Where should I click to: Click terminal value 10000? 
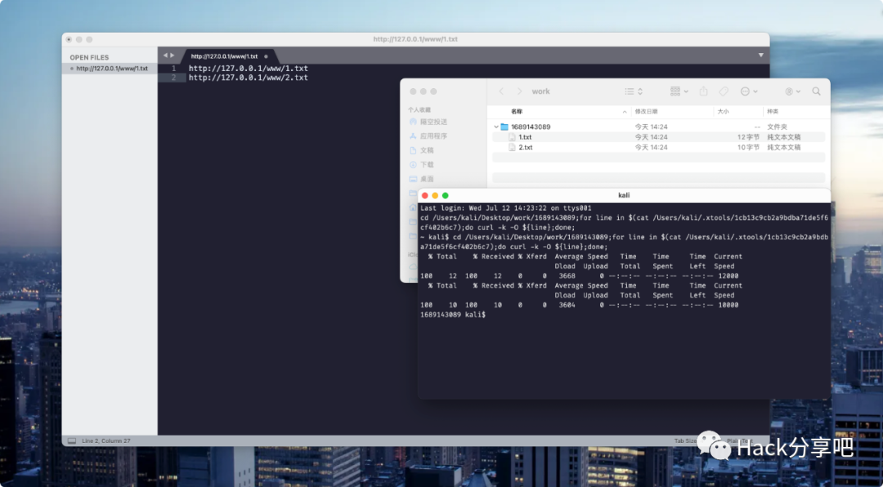click(x=728, y=305)
